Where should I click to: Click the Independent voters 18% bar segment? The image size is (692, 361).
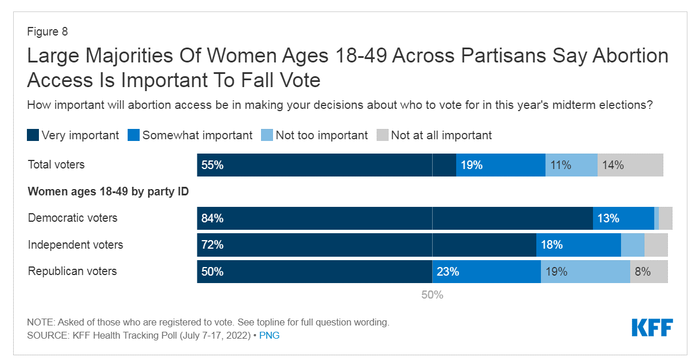click(578, 245)
